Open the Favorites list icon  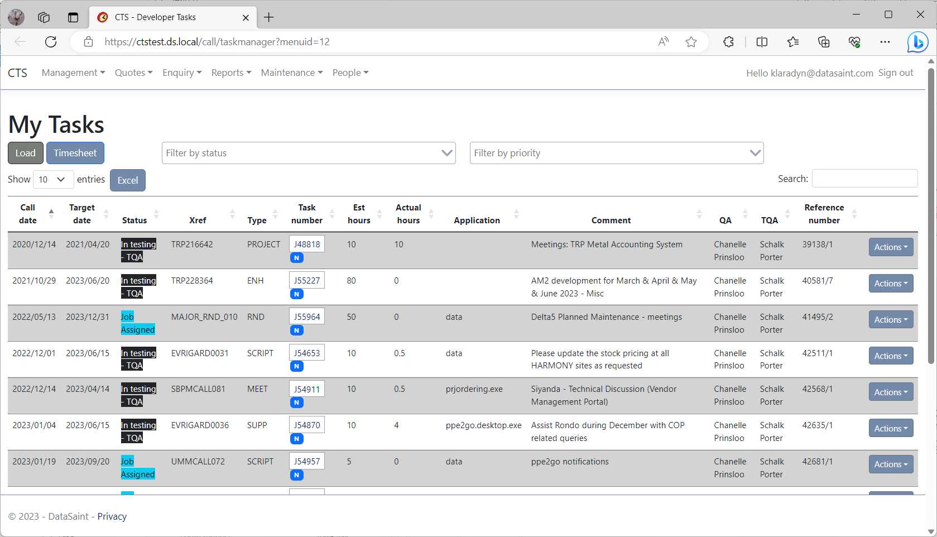[x=793, y=42]
